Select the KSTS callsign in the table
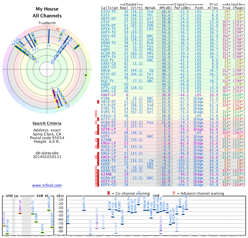The width and height of the screenshot is (248, 238). 105,15
